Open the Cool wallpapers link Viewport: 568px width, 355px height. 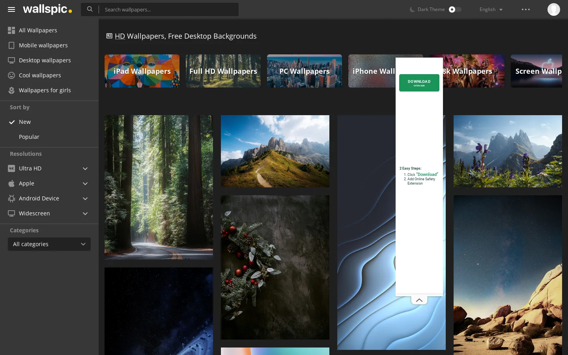[40, 75]
